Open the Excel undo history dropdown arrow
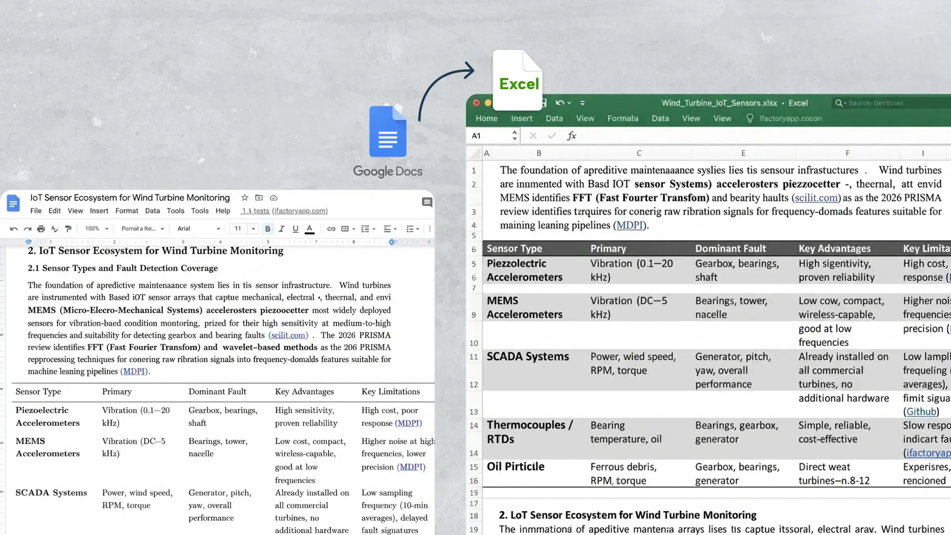951x535 pixels. [x=569, y=103]
